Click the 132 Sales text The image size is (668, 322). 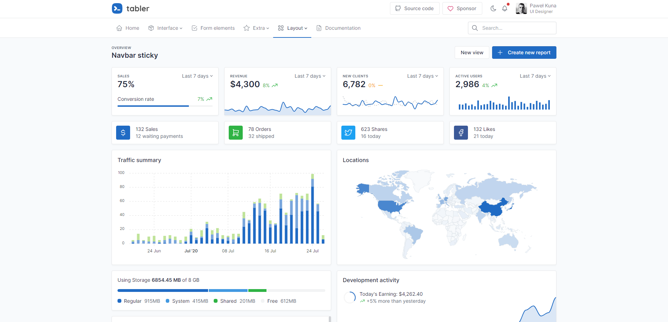pos(147,129)
